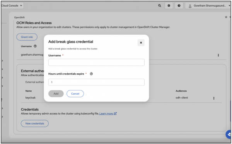Click the odh-client audience value
Image resolution: width=232 pixels, height=144 pixels.
[x=182, y=98]
